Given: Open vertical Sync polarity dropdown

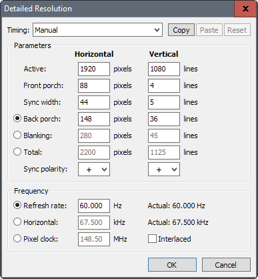Looking at the screenshot, I should click(164, 170).
